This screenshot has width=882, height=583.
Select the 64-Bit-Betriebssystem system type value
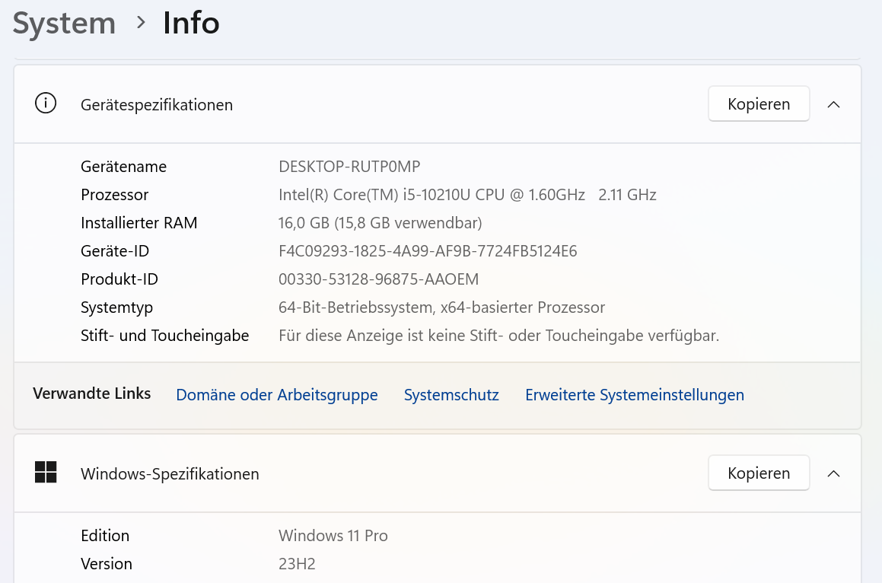[x=441, y=307]
